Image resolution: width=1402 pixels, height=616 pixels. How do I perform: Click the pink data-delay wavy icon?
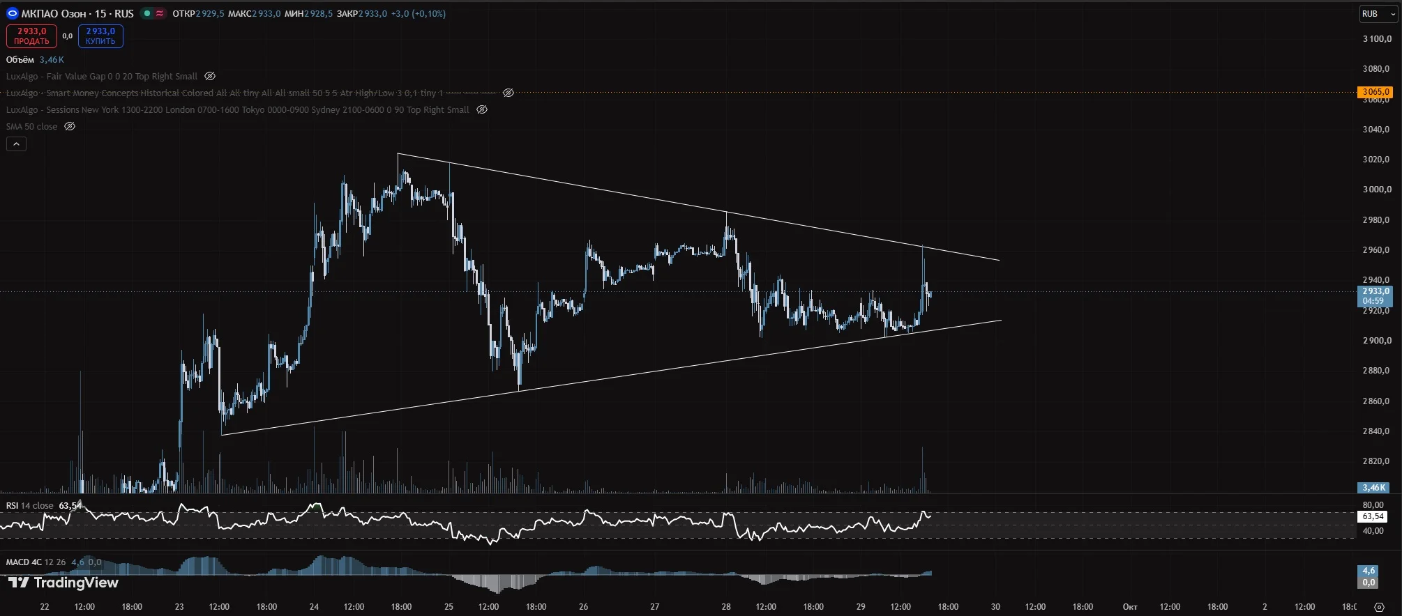point(160,13)
